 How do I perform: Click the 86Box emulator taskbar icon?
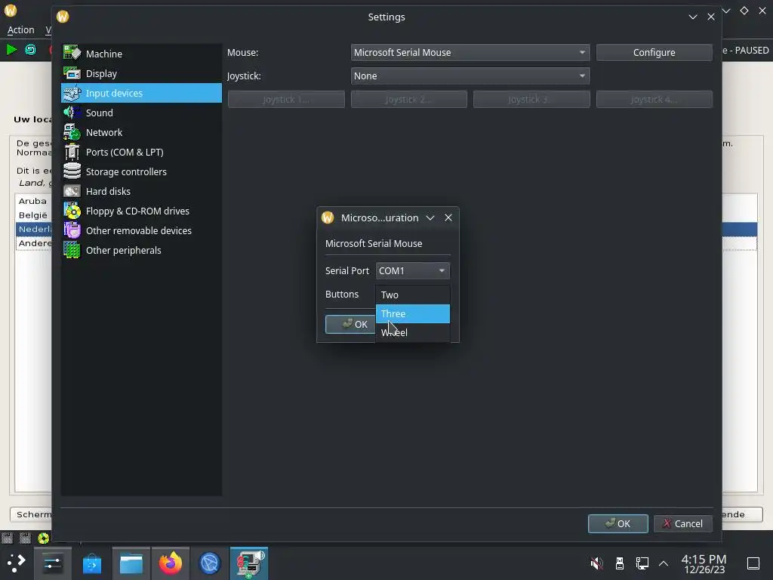pyautogui.click(x=249, y=563)
